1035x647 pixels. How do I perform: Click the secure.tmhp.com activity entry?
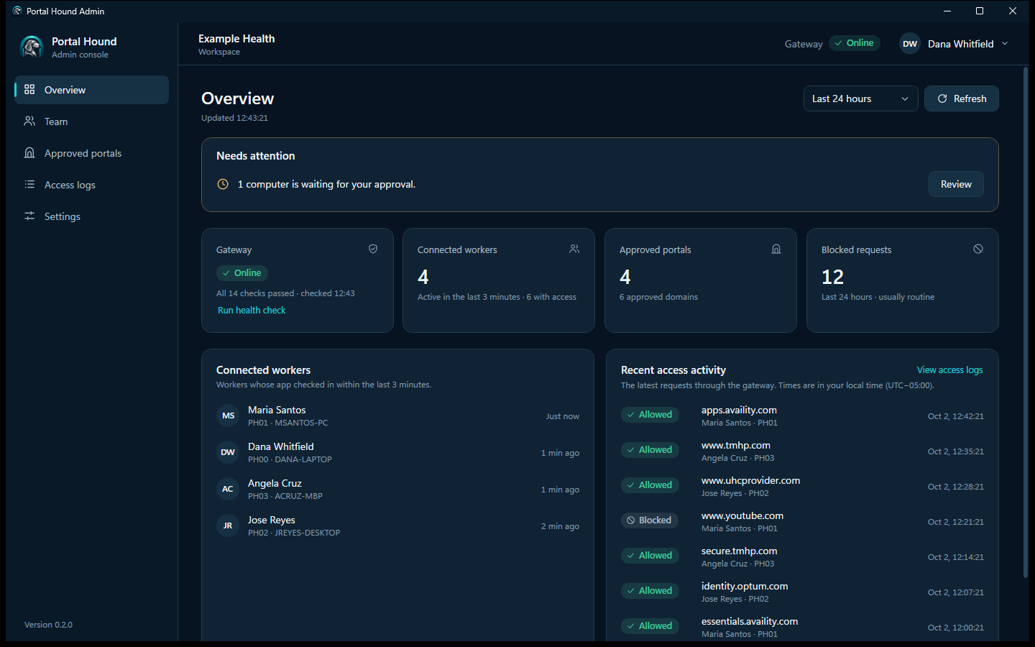[802, 556]
